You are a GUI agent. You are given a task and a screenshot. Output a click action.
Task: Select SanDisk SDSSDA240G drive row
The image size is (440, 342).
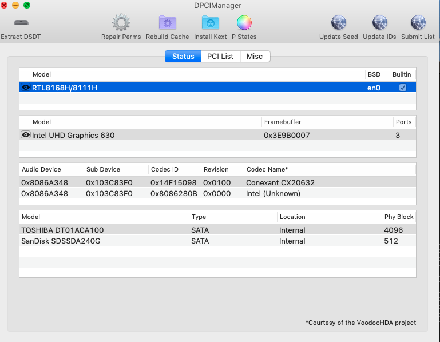click(218, 241)
